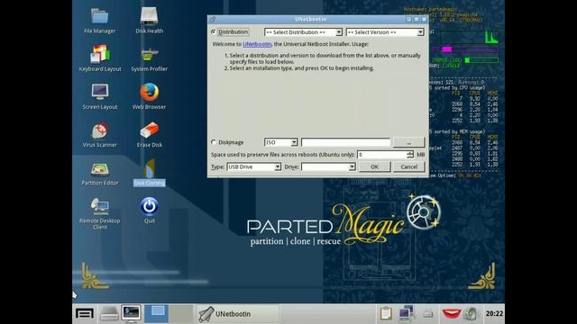Open the Select Version dropdown
The height and width of the screenshot is (324, 577).
[385, 32]
